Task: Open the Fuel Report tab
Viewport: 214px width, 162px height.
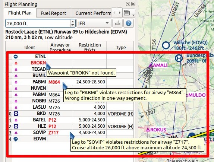Action: (53, 13)
